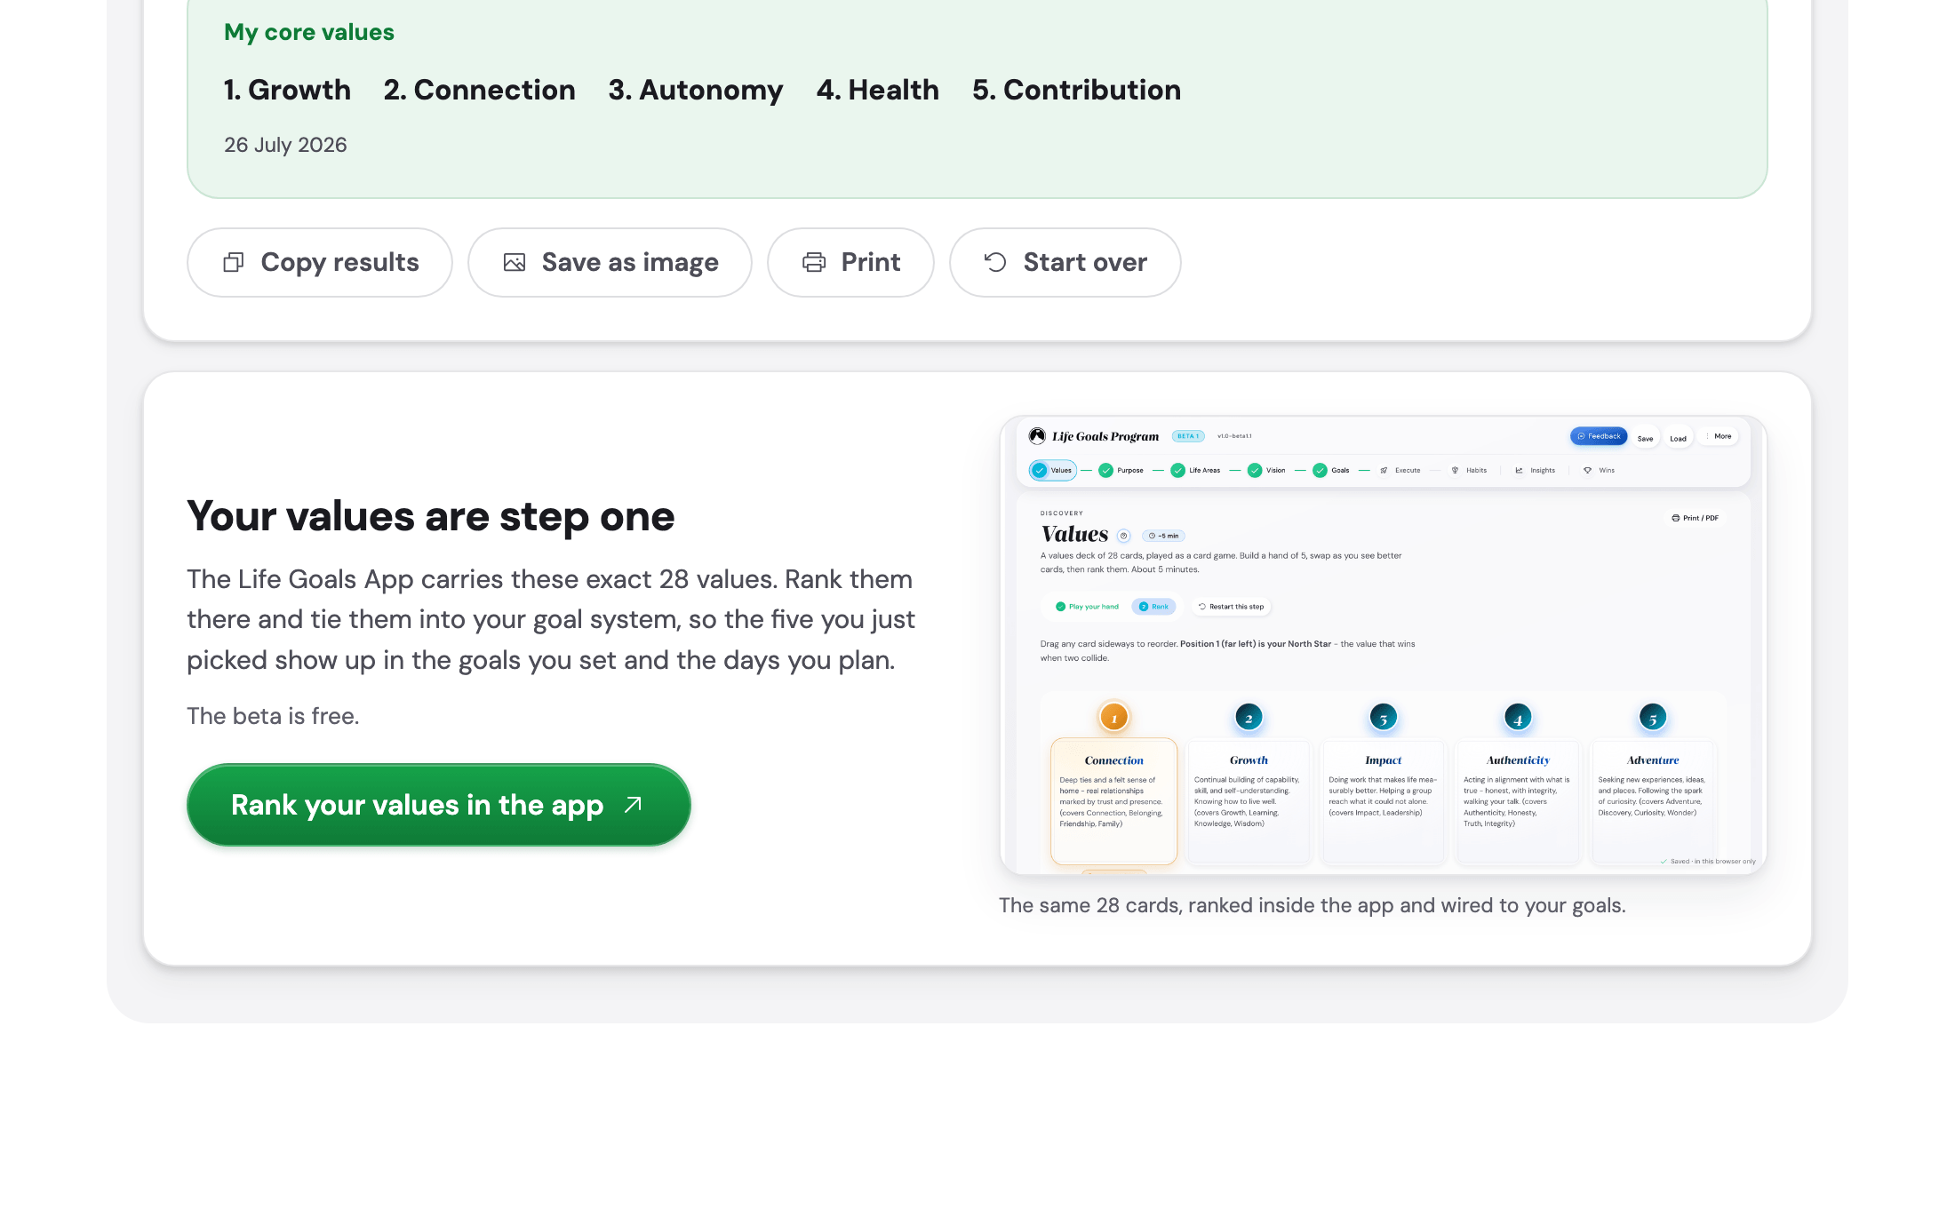This screenshot has width=1955, height=1217.
Task: Select the "2. Connection" value text
Action: pyautogui.click(x=480, y=90)
